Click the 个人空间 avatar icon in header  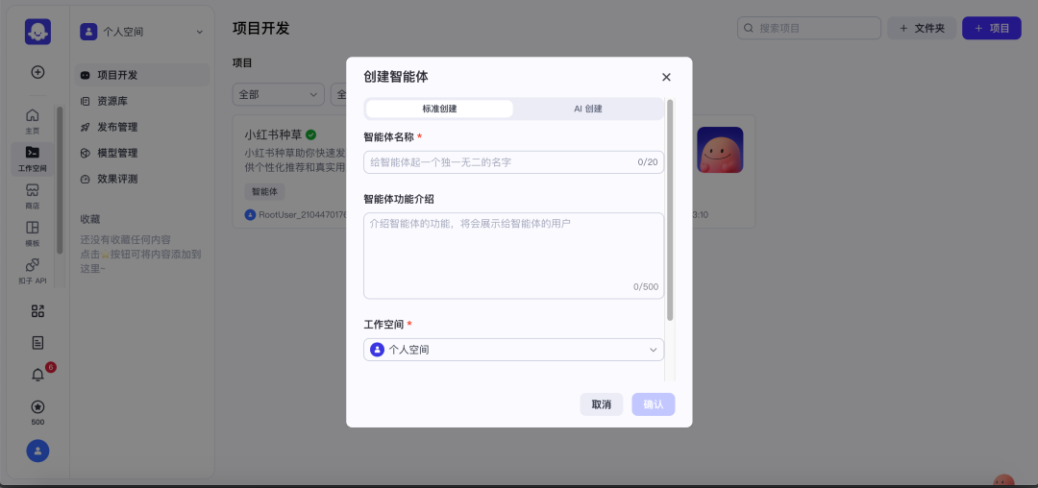88,32
